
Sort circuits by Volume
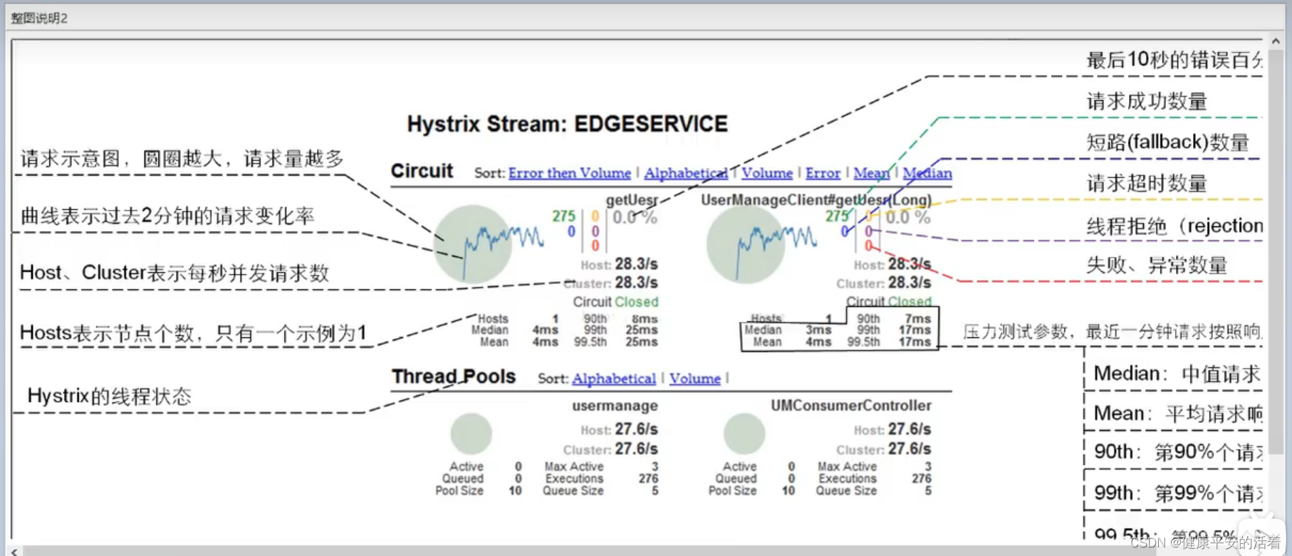767,173
